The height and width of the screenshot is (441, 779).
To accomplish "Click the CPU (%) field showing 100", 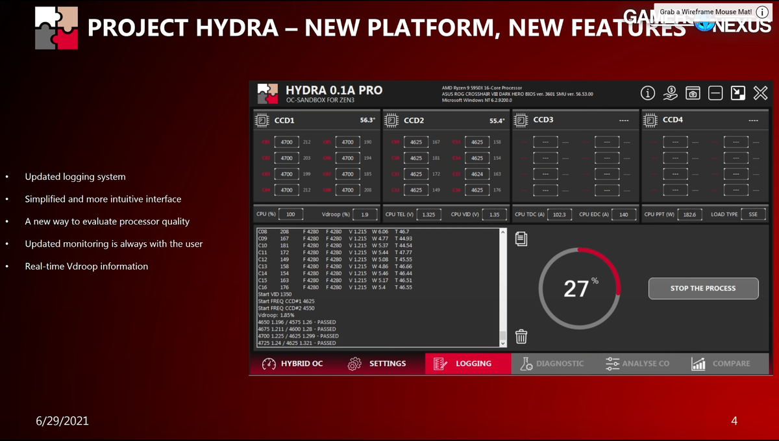I will pos(290,214).
